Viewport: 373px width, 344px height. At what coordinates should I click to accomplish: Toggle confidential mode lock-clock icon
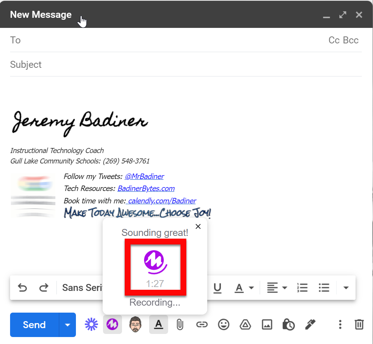pos(289,325)
